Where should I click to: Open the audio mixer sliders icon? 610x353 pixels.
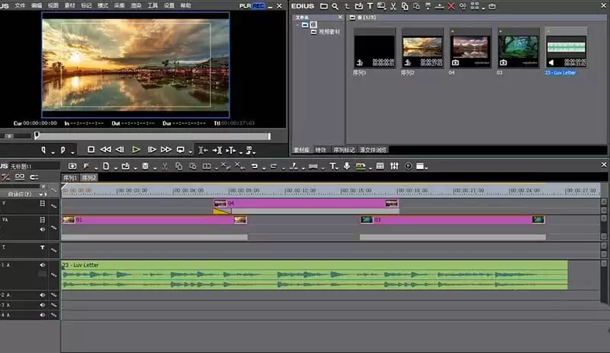394,166
